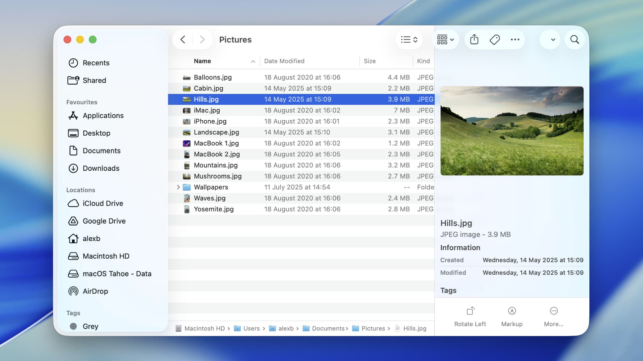Open Markup for Hills.jpg
Viewport: 643px width, 361px height.
coord(511,316)
